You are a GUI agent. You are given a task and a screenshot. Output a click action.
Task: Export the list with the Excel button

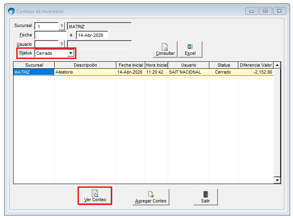[190, 49]
